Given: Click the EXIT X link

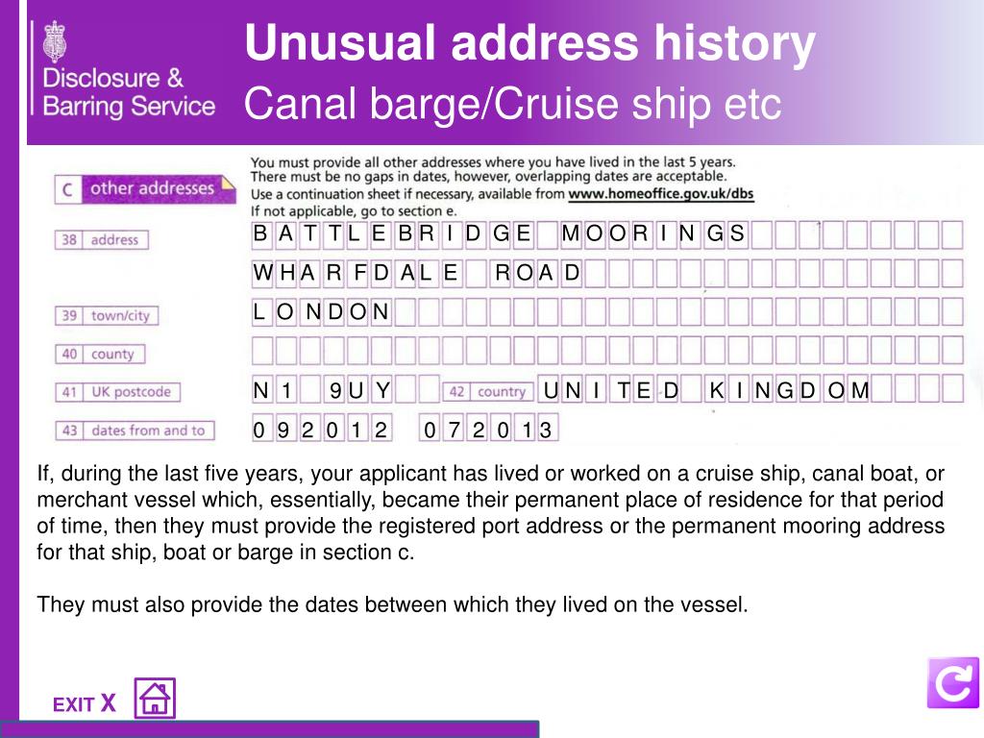Looking at the screenshot, I should [x=85, y=703].
